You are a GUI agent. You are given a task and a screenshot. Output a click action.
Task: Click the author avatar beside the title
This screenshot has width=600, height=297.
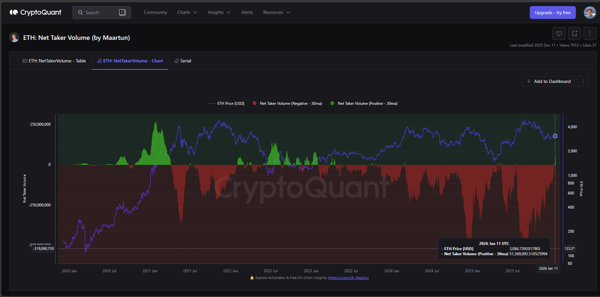tap(14, 37)
